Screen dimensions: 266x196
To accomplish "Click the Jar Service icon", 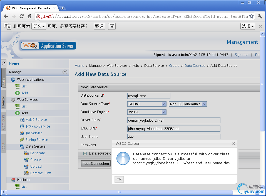I will coord(22,133).
